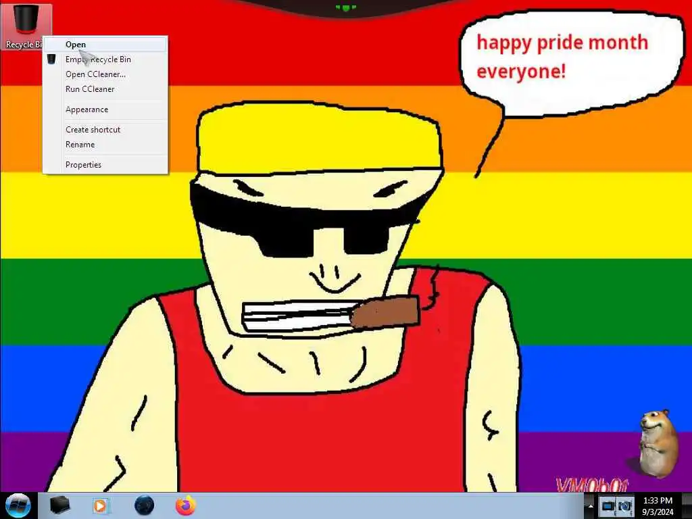Select Open in the context menu

tap(105, 45)
